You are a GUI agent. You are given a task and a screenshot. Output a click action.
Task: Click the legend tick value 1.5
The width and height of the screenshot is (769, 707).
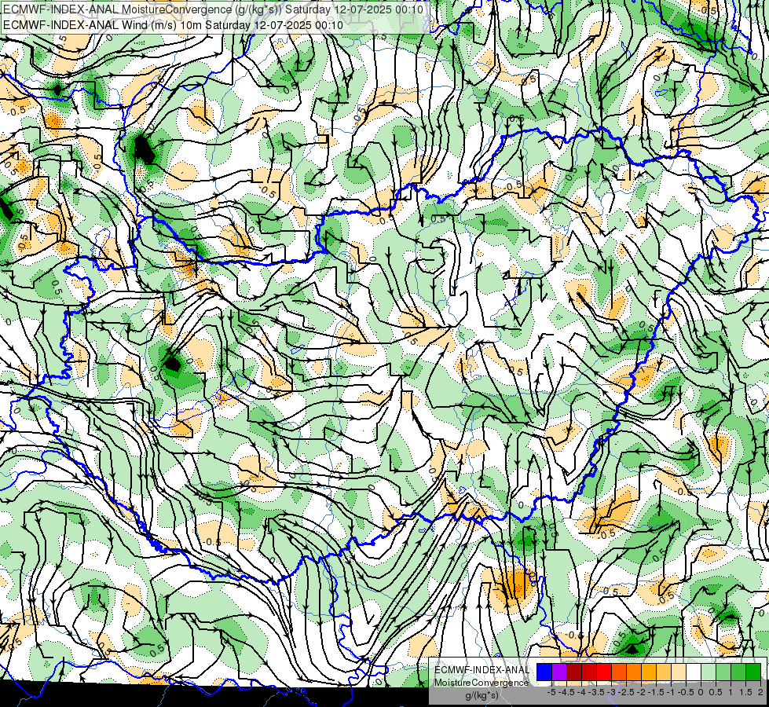click(745, 692)
